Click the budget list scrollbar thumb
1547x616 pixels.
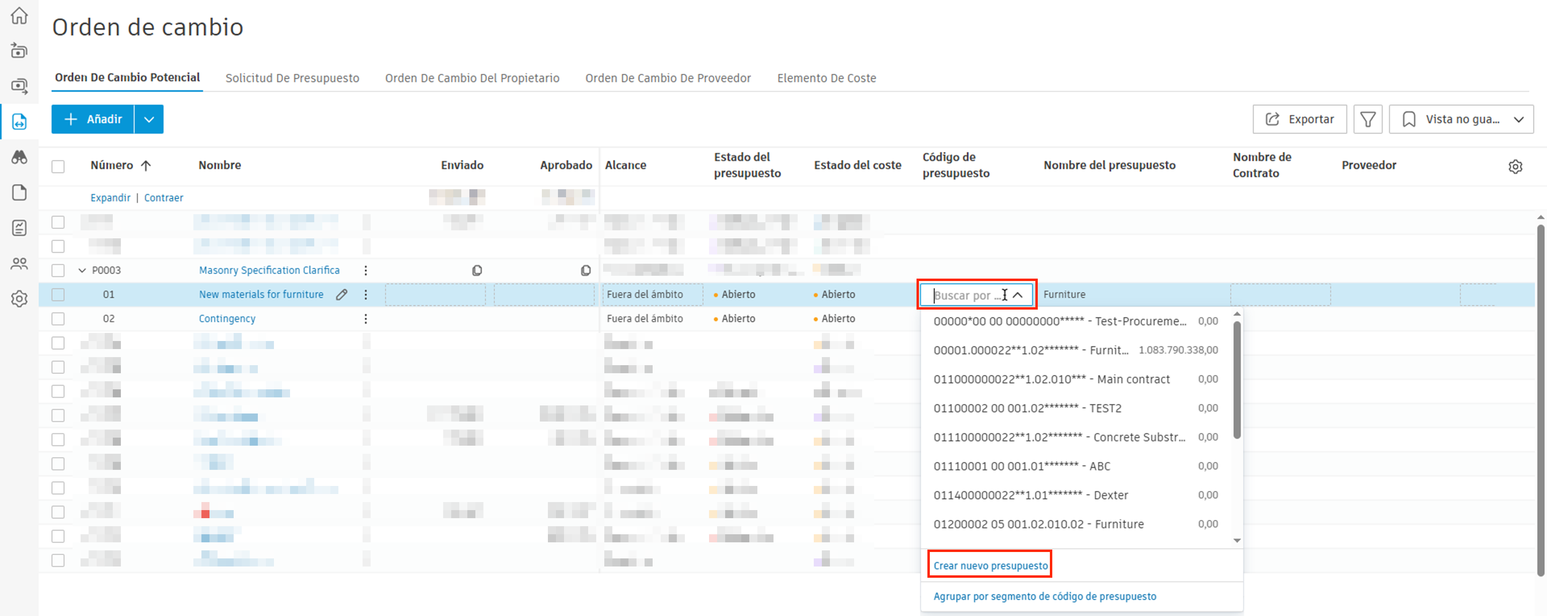tap(1236, 379)
